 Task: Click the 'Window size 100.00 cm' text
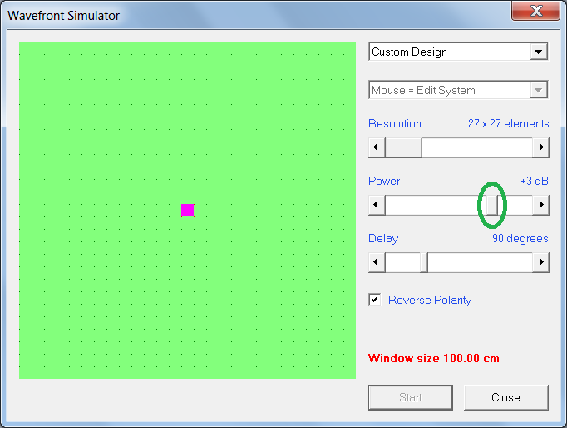pos(434,358)
